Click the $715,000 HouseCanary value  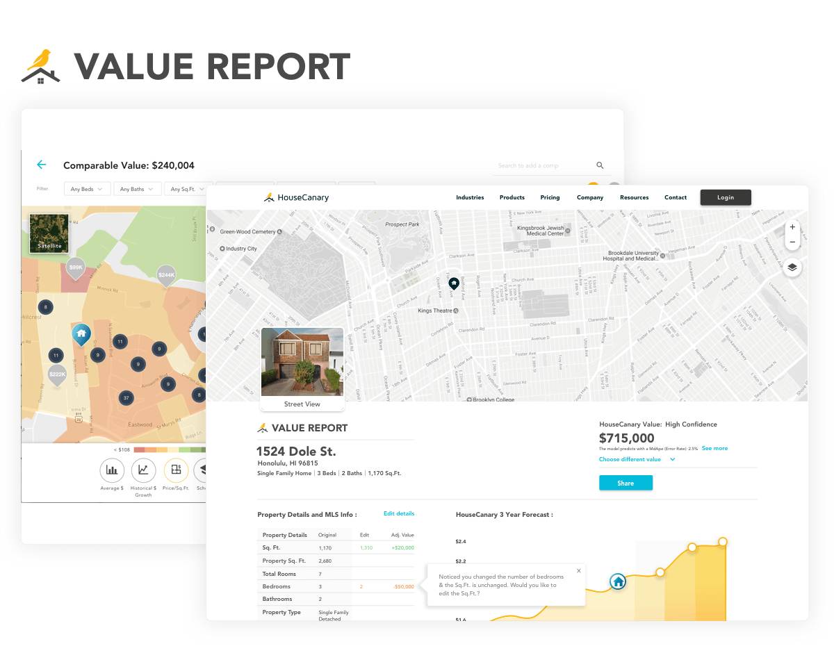626,438
